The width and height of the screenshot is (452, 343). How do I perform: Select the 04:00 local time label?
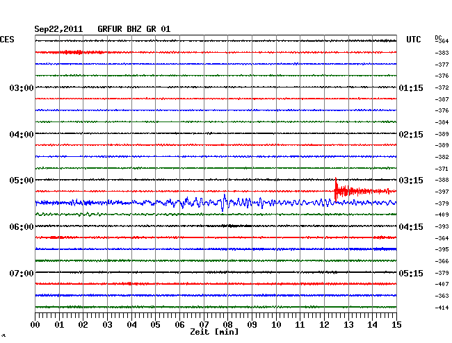[x=22, y=135]
